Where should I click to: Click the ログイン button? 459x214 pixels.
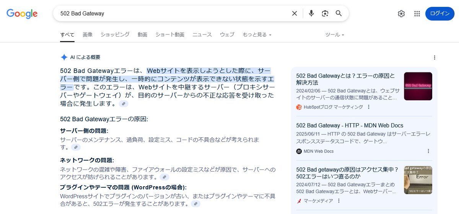(x=440, y=14)
